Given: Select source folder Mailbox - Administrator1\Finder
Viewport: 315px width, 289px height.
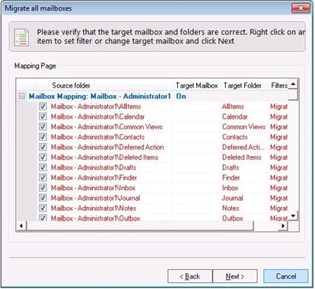Looking at the screenshot, I should click(x=94, y=177).
